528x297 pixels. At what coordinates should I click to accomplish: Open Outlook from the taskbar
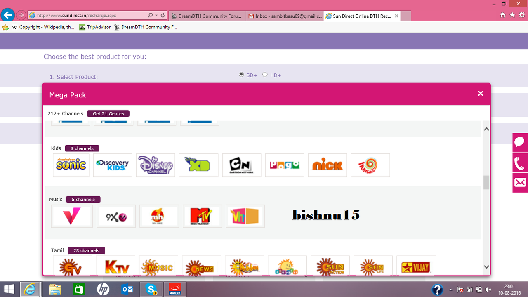pos(127,290)
